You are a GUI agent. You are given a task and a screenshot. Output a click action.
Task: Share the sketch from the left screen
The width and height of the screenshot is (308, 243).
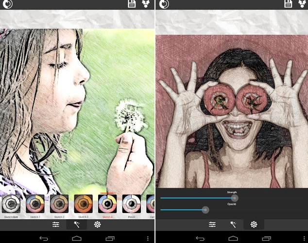point(146,4)
